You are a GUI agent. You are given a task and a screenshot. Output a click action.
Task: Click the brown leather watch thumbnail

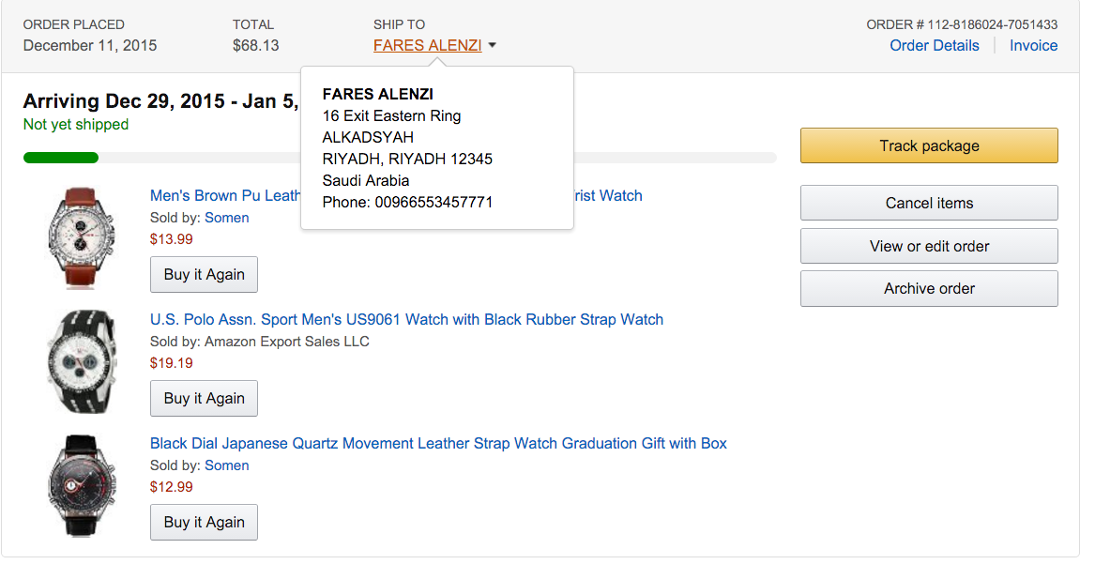pos(82,236)
